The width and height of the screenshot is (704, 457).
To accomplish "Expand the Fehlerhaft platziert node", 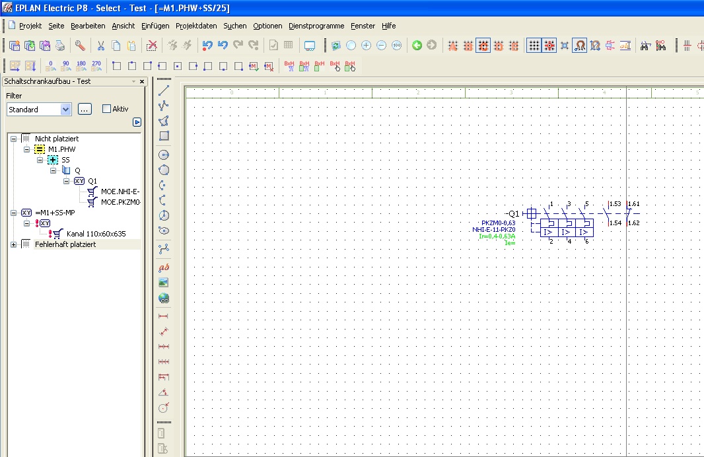I will [x=13, y=244].
